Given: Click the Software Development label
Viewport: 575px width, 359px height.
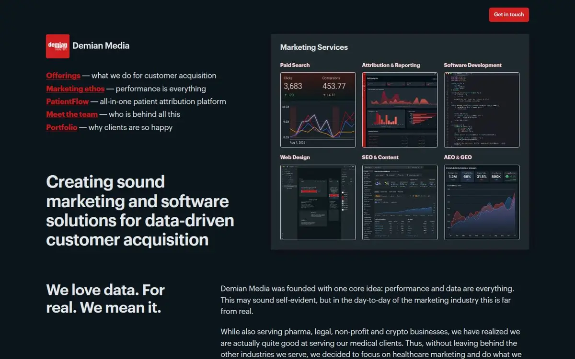Looking at the screenshot, I should [x=473, y=65].
